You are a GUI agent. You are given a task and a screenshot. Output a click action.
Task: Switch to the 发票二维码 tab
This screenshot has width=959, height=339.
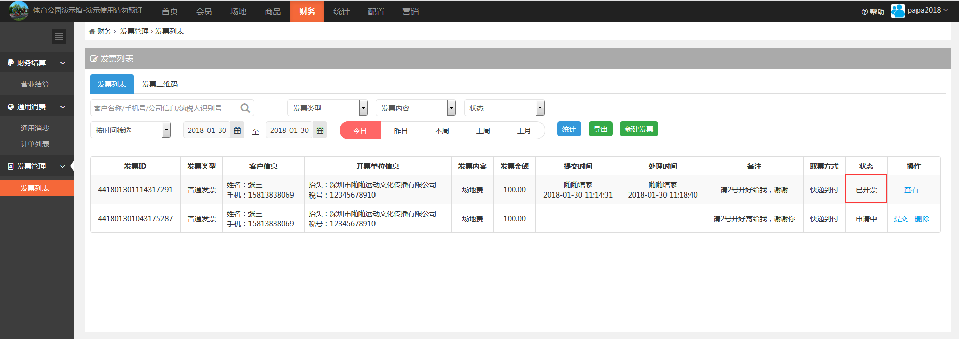(160, 84)
